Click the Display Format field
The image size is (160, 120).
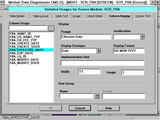(129, 51)
